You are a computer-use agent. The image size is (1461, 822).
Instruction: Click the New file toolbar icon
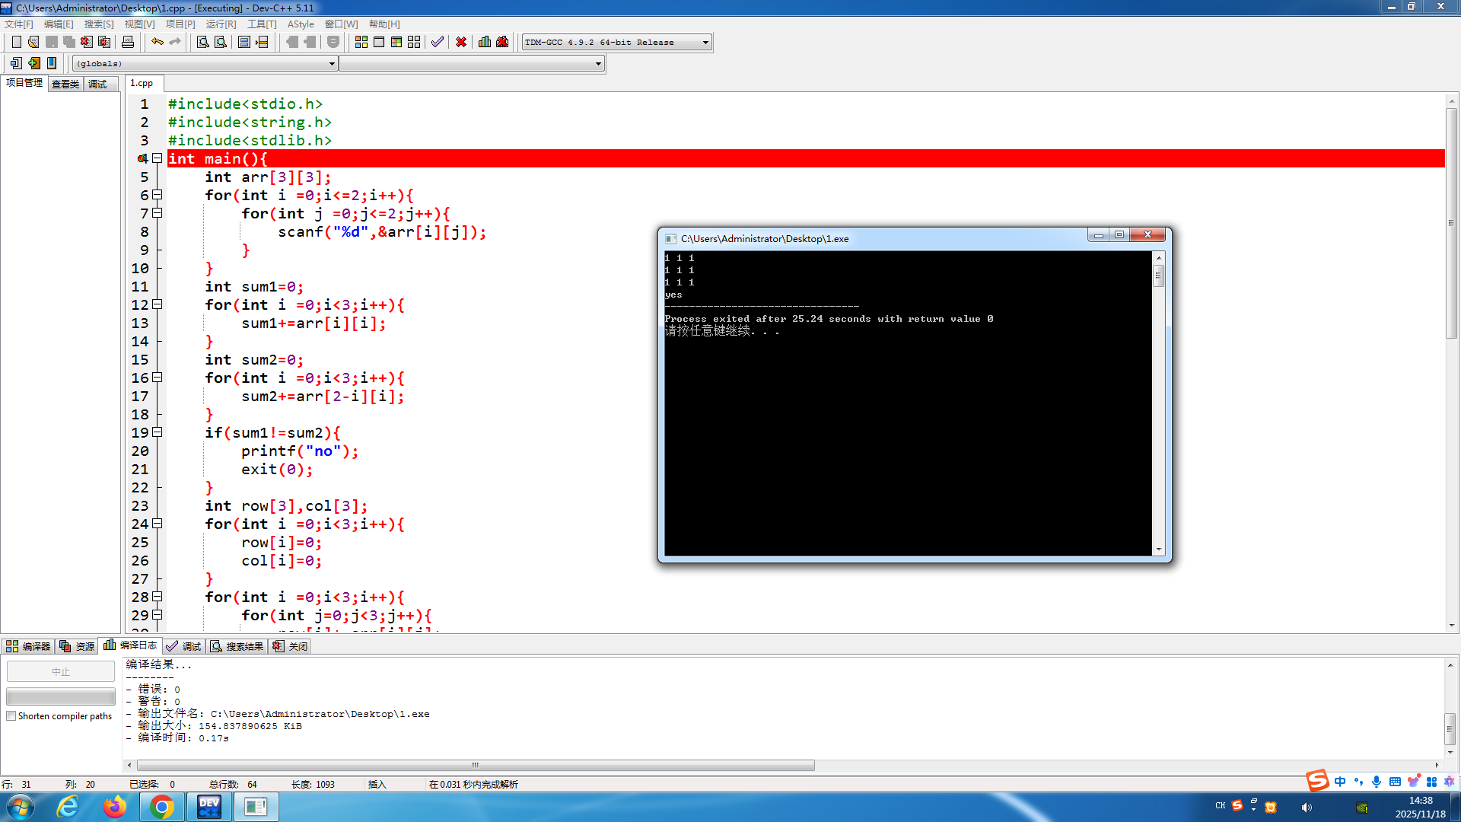[16, 42]
